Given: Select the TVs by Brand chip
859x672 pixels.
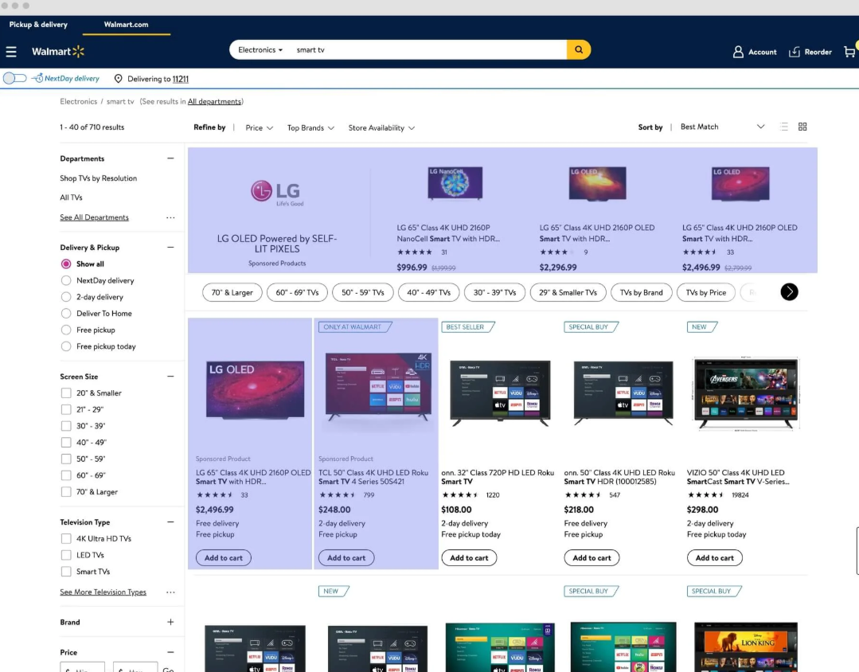Looking at the screenshot, I should 641,292.
